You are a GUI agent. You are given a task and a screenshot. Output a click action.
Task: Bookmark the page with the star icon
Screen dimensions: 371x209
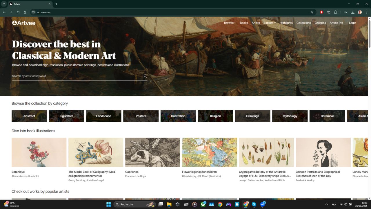[312, 12]
